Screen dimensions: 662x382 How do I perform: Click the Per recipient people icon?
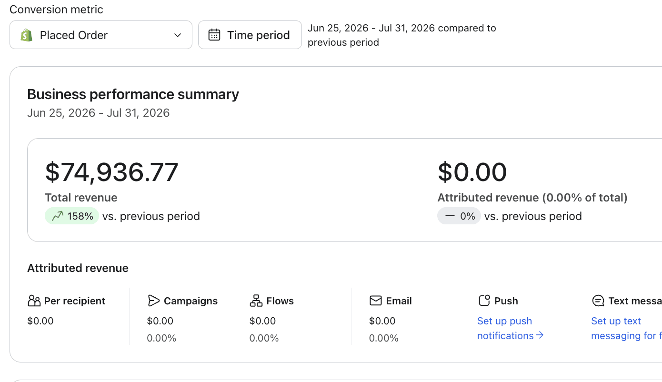pos(34,301)
